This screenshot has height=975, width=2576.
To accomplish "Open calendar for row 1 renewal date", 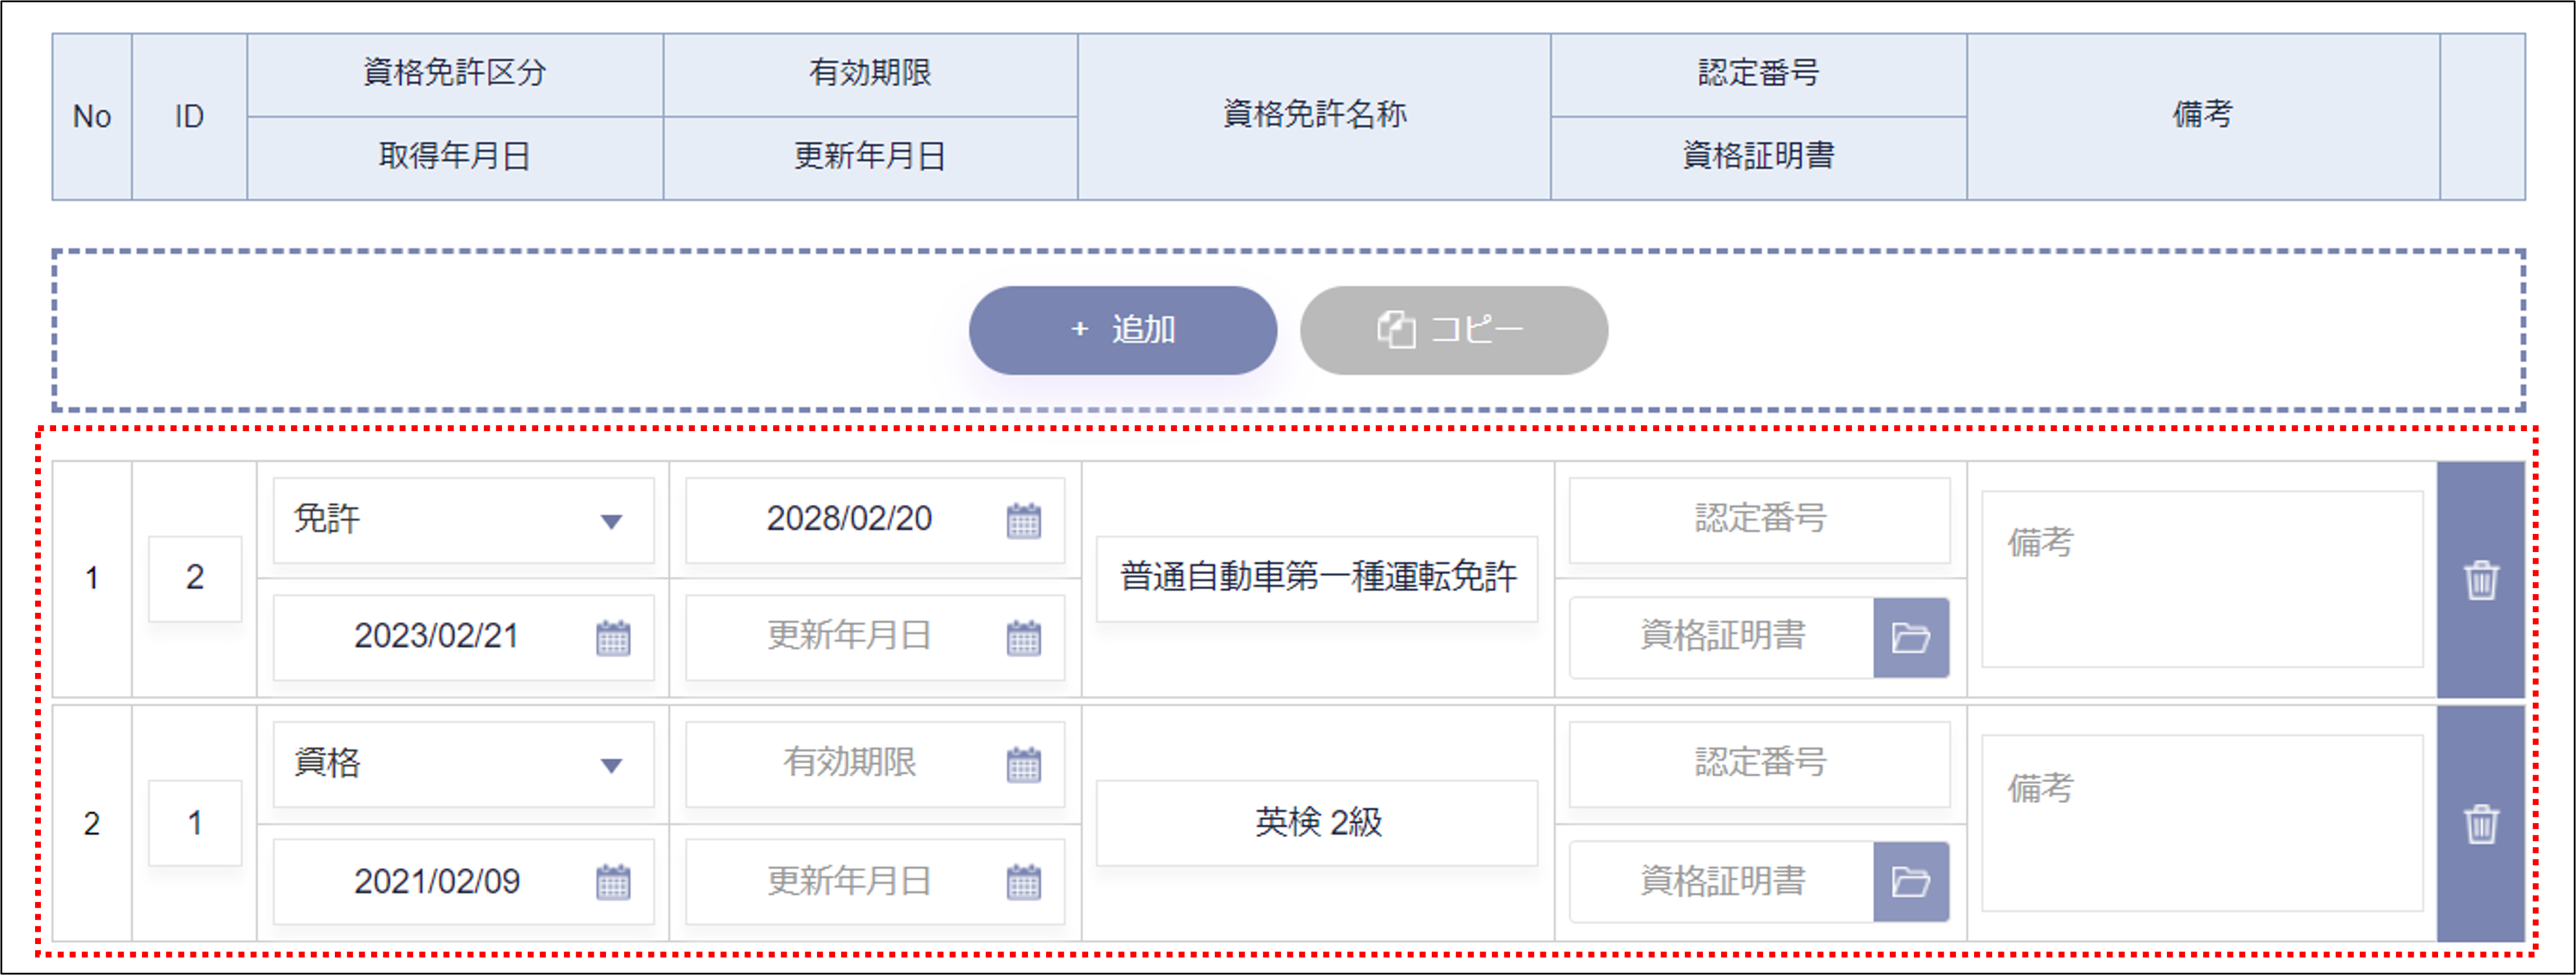I will [x=1023, y=637].
